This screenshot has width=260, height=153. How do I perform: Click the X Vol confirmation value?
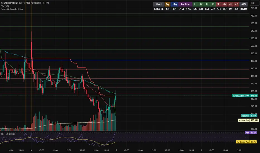point(189,9)
